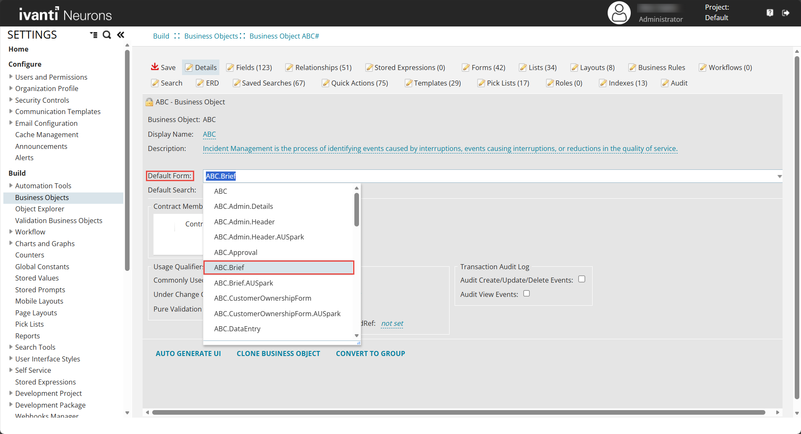Open the help icon in header
801x434 pixels.
tap(770, 13)
